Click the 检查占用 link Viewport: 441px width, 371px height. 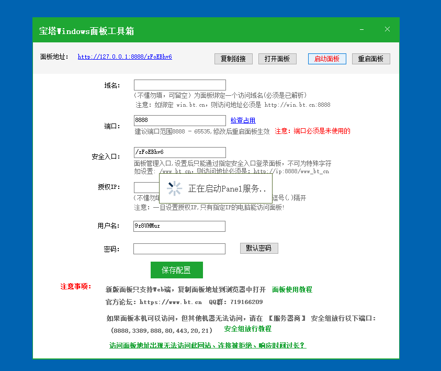point(243,120)
